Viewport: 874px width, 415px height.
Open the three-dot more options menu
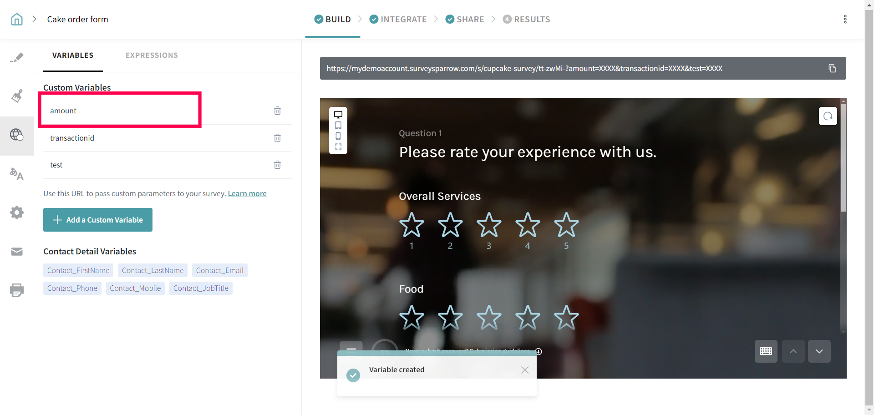click(845, 19)
